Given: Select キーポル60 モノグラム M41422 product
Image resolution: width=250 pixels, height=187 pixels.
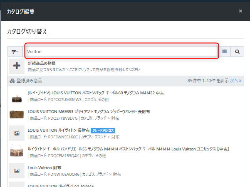Looking at the screenshot, I should (126, 96).
